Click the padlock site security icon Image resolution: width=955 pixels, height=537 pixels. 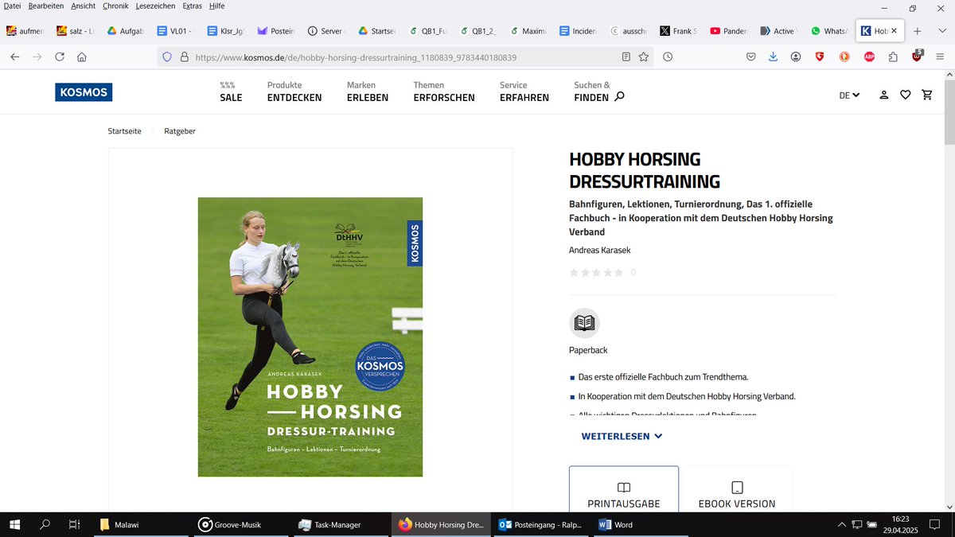tap(184, 57)
